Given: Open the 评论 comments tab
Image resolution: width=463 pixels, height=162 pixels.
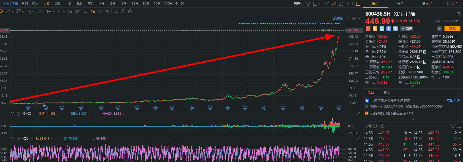Looking at the screenshot, I should click(450, 4).
